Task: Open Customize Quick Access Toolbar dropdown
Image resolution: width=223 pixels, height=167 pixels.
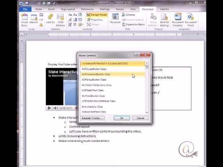Action: (59, 3)
